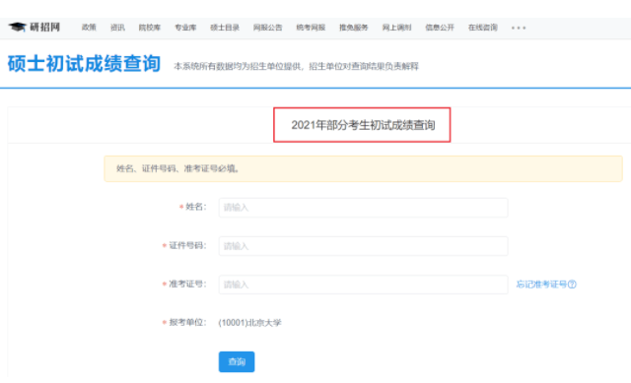Click the 准考证号 input field
The width and height of the screenshot is (631, 383).
tap(363, 285)
